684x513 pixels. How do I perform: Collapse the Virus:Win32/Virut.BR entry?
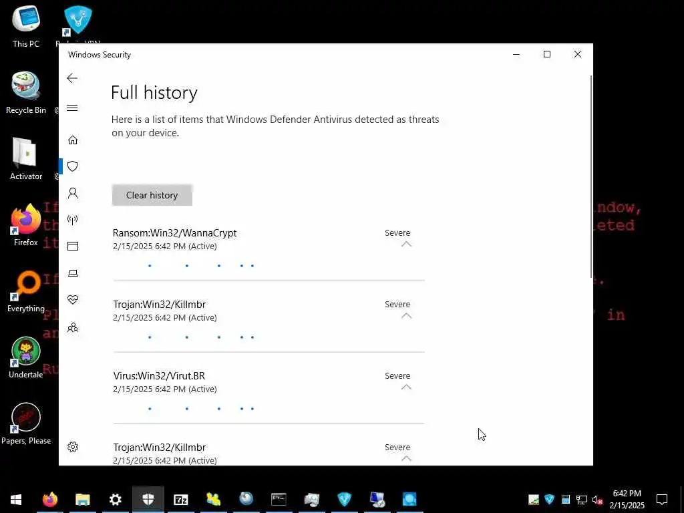coord(406,387)
